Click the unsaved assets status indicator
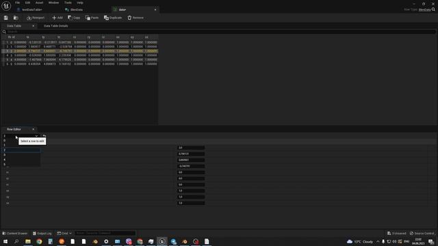438x246 pixels. pyautogui.click(x=397, y=234)
